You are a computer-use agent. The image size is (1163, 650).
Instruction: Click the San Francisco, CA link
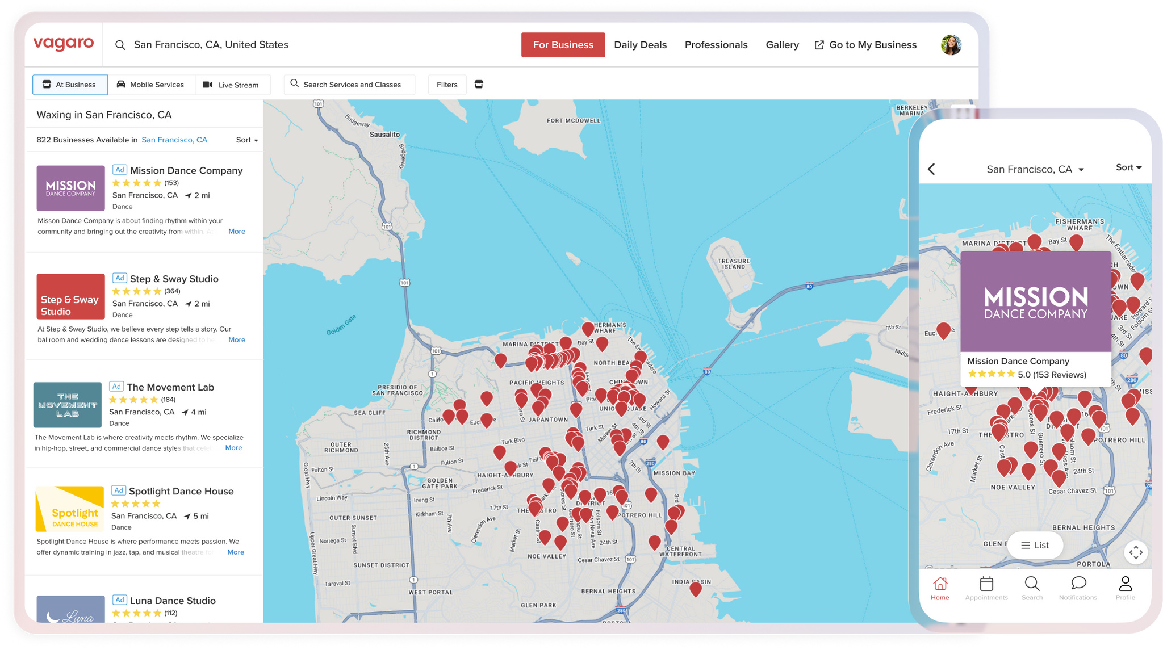pyautogui.click(x=174, y=140)
